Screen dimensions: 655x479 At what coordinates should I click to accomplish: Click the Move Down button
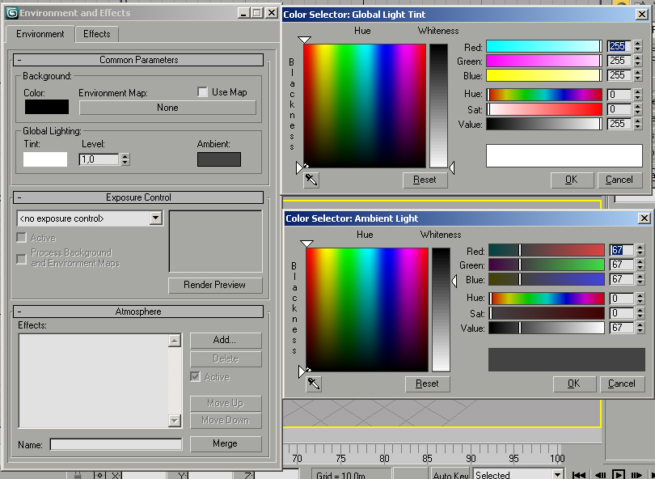[226, 421]
